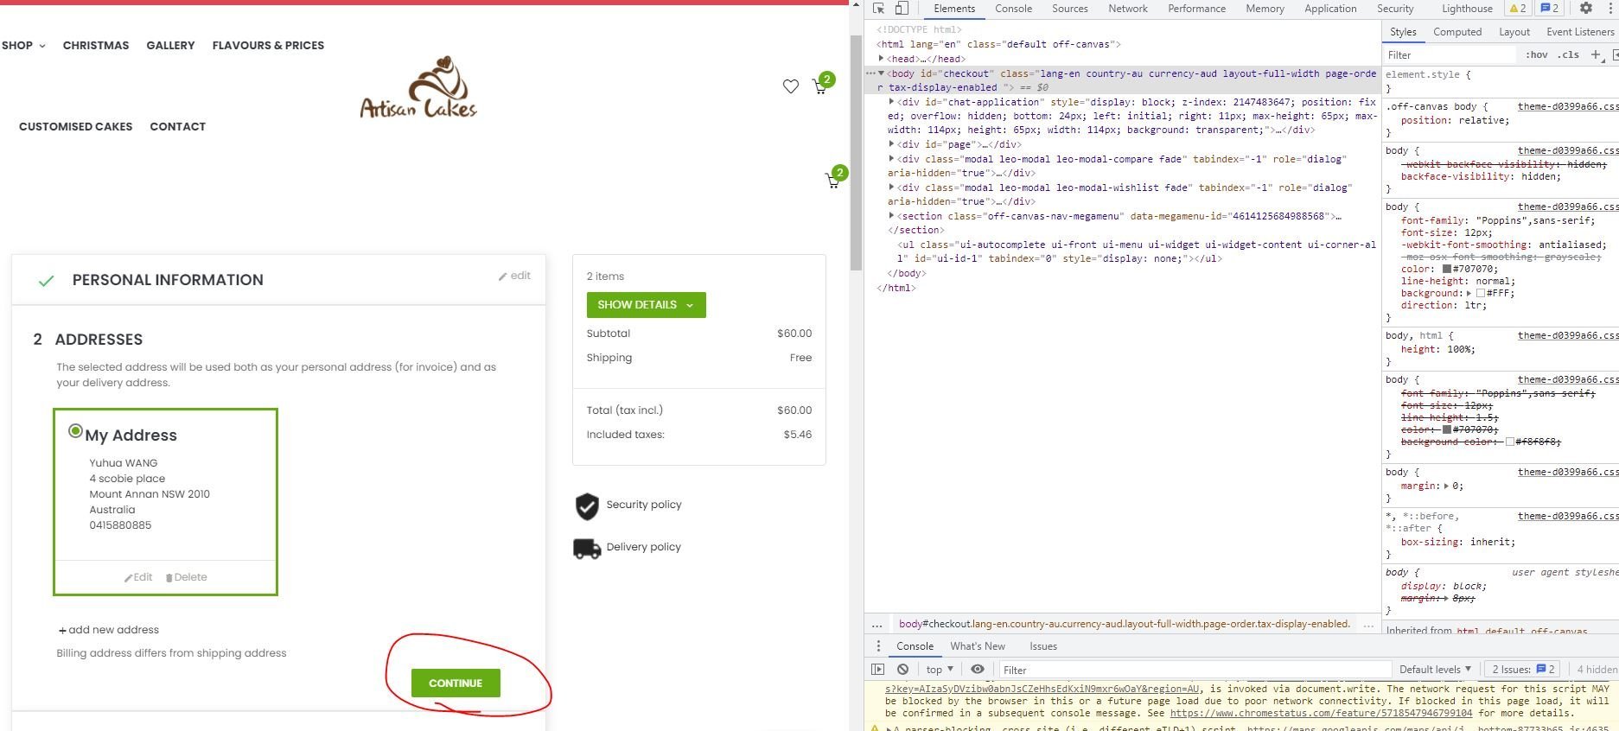
Task: Open the Layout tab in sidebar
Action: point(1514,32)
